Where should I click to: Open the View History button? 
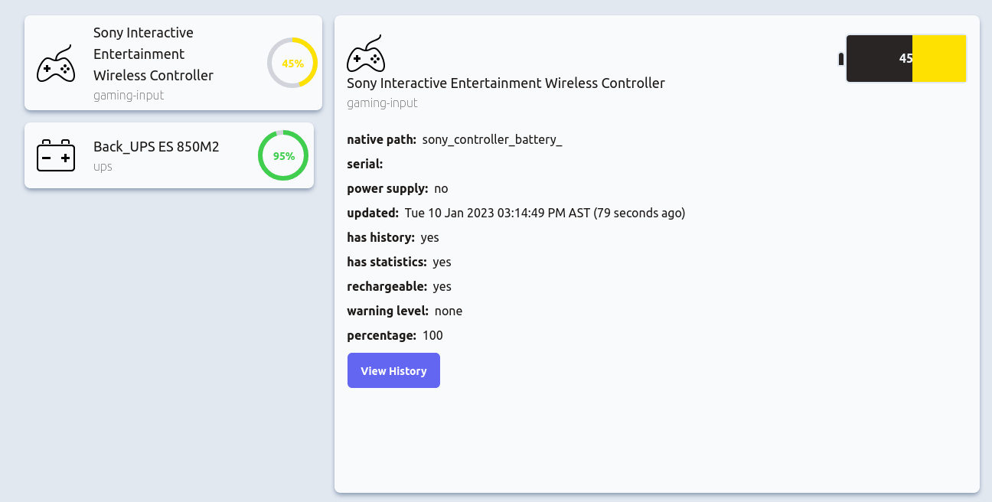click(393, 370)
